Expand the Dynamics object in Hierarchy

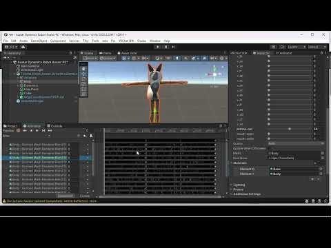click(x=18, y=85)
